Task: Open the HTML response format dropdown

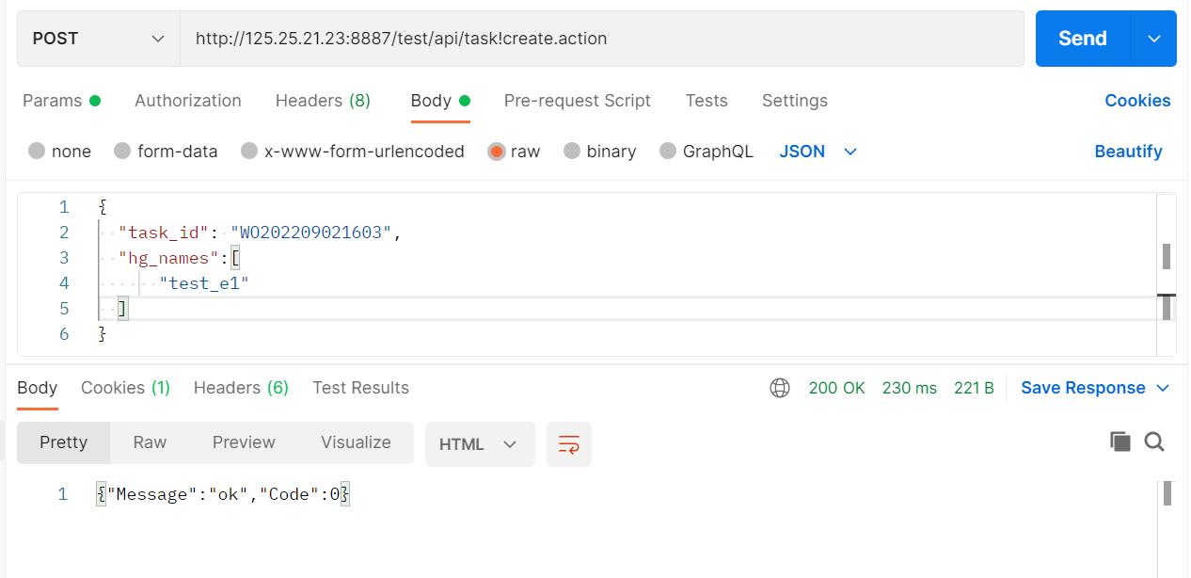Action: 479,443
